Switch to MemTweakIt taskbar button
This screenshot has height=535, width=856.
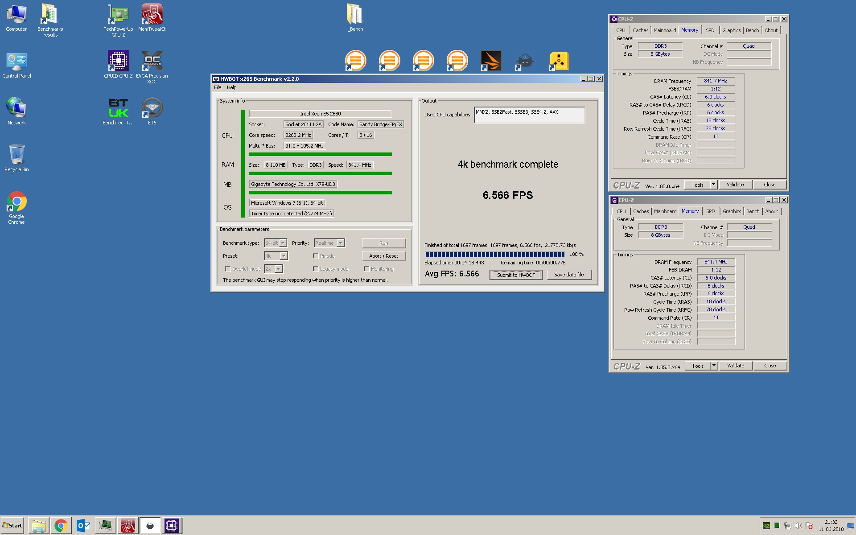128,526
